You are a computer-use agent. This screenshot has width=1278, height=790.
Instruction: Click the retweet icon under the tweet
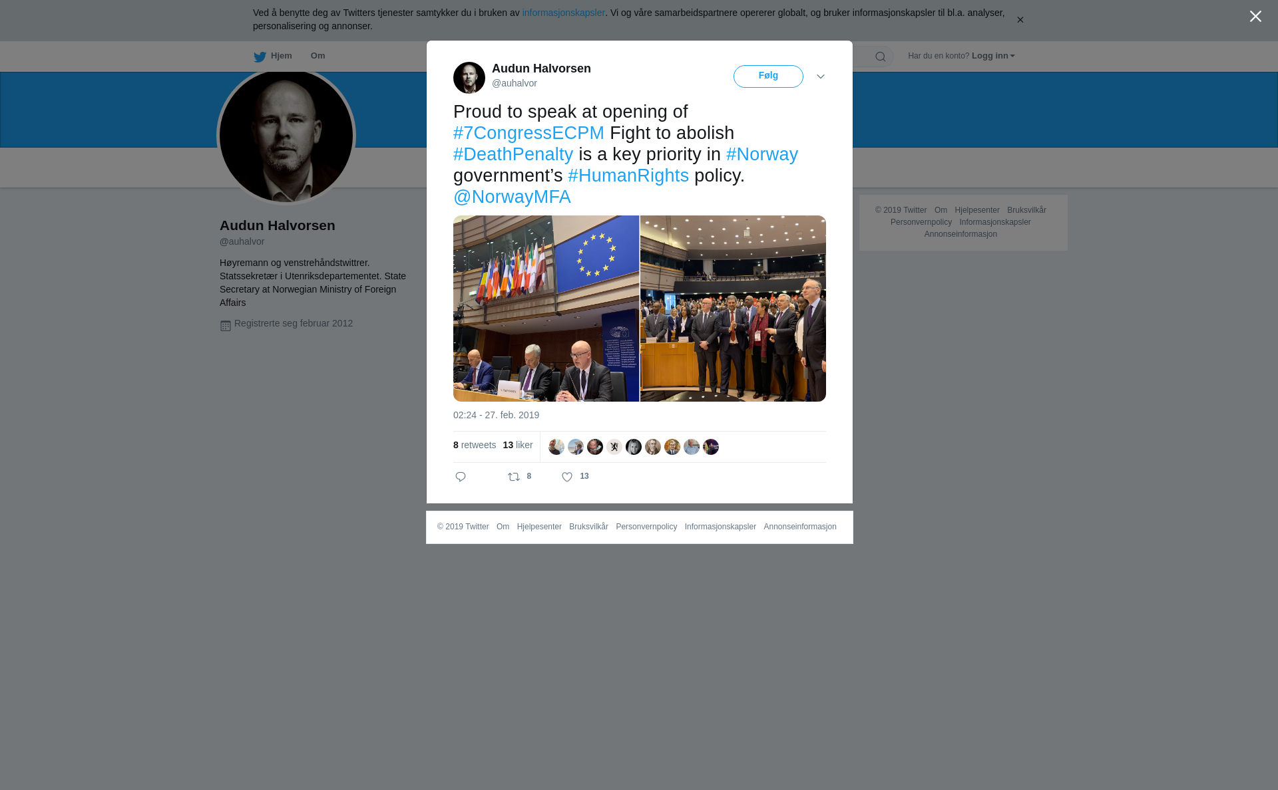click(514, 477)
